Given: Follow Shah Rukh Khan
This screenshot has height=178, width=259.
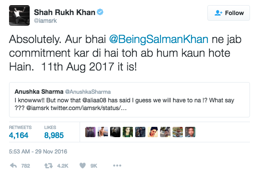Looking at the screenshot, I should point(228,13).
